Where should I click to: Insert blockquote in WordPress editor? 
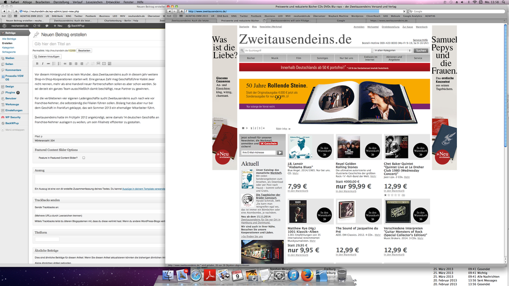click(x=65, y=64)
